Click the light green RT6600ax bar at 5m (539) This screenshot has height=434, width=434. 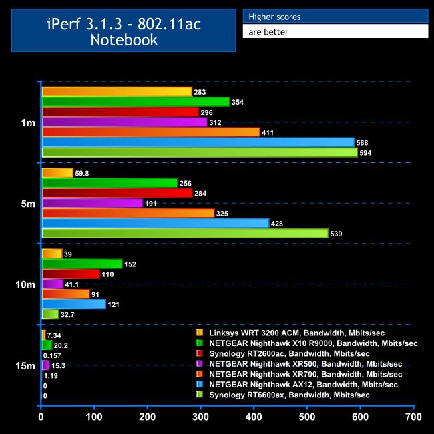[x=185, y=233]
